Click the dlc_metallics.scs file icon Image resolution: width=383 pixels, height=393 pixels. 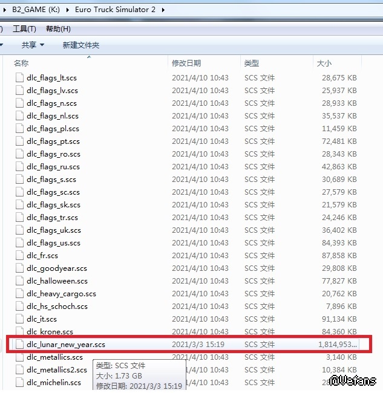point(19,357)
